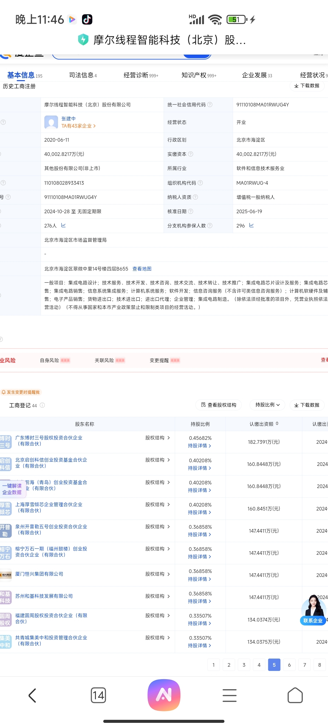Image resolution: width=328 pixels, height=728 pixels.
Task: Select 认缴出资额 182.7391万(元) cell
Action: [264, 442]
